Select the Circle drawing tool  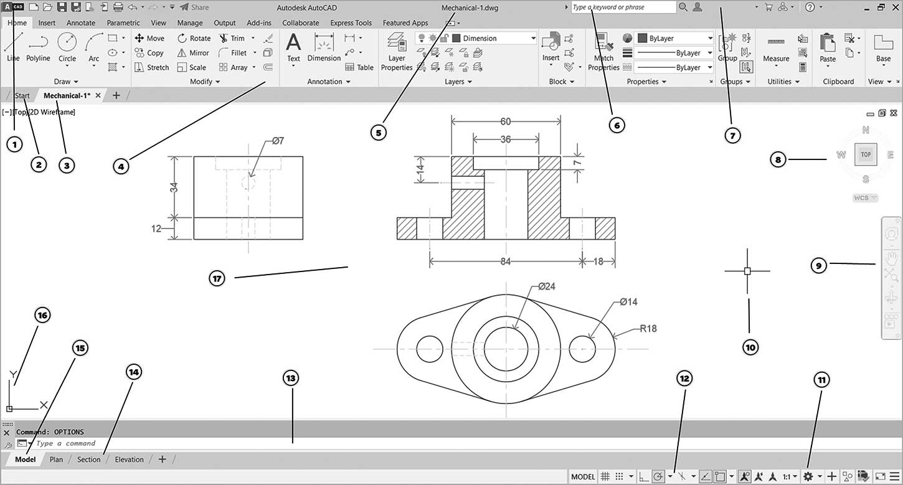pos(67,47)
